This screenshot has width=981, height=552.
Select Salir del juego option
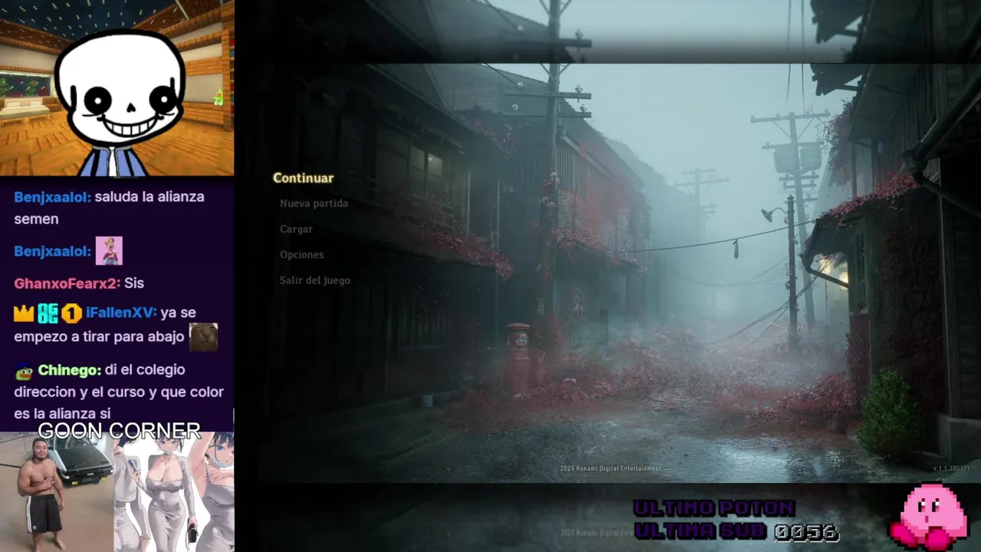(x=315, y=280)
